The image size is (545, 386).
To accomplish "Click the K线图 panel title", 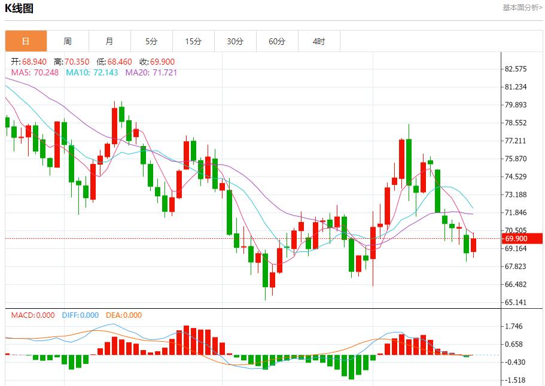I will 19,8.
